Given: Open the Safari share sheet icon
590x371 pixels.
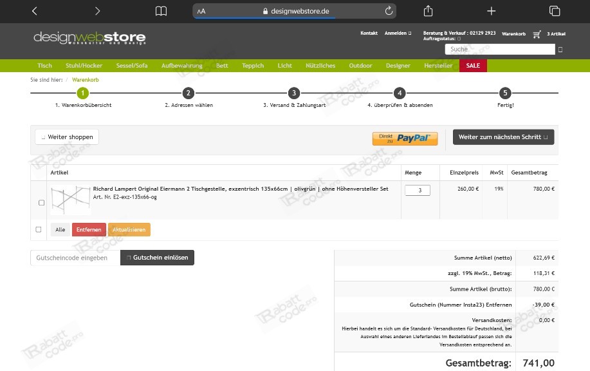Looking at the screenshot, I should pos(429,11).
